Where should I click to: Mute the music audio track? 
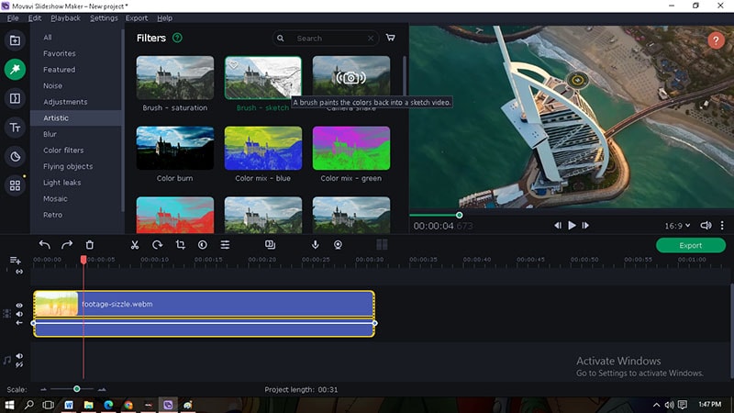point(19,356)
